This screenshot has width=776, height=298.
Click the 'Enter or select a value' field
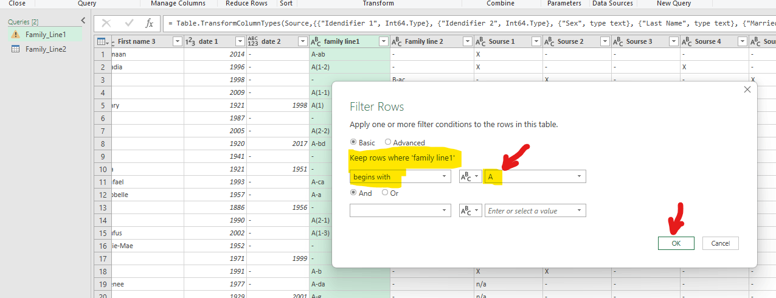[x=535, y=210]
